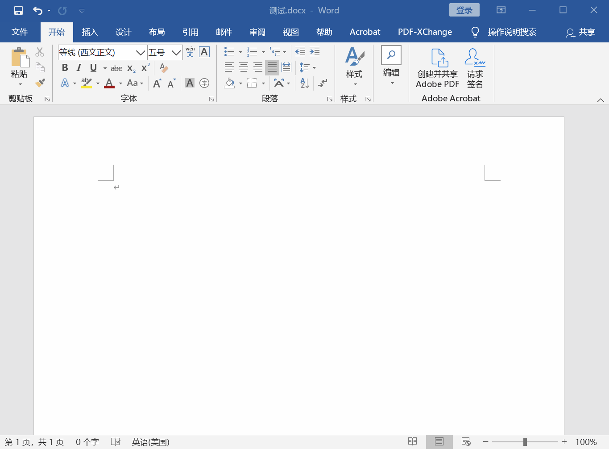Open the Acrobat tab
The height and width of the screenshot is (449, 609).
pyautogui.click(x=365, y=32)
